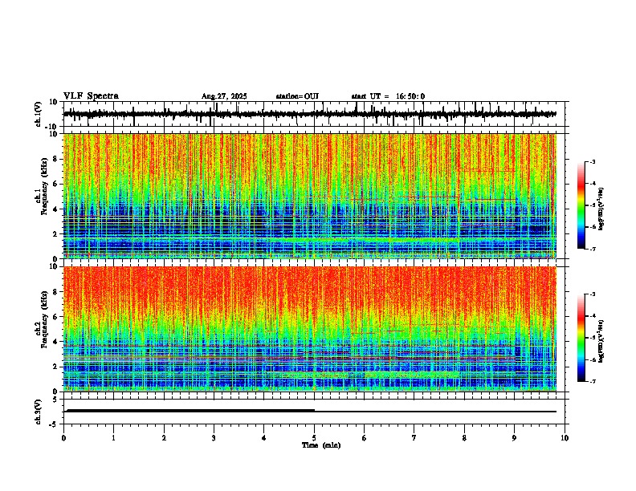Click the "8" kHz tick on ch.2 axis

tap(55, 292)
